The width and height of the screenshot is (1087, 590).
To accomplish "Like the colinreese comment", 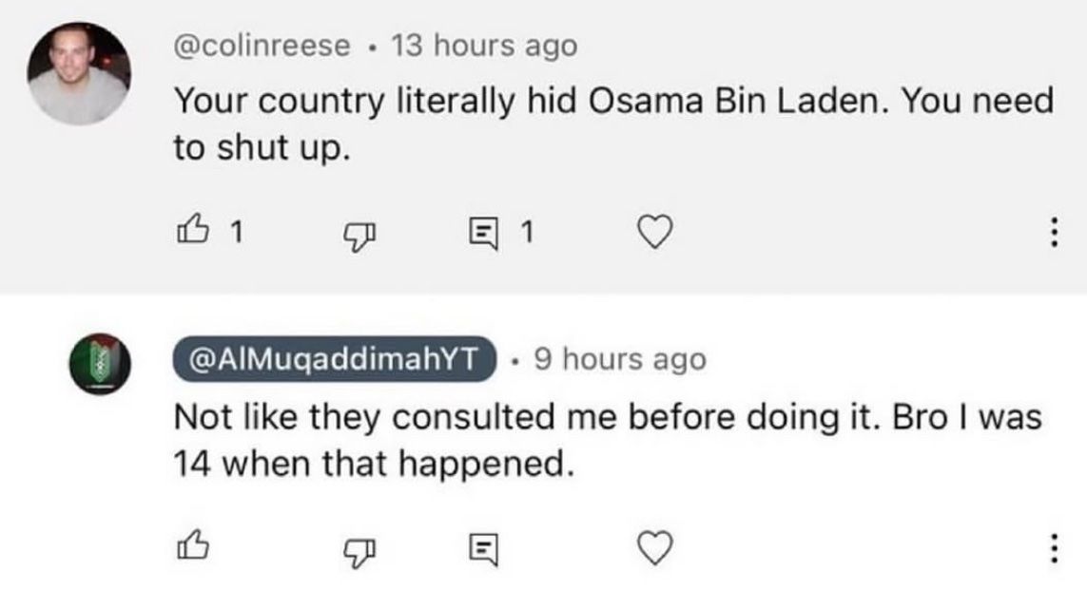I will 192,231.
